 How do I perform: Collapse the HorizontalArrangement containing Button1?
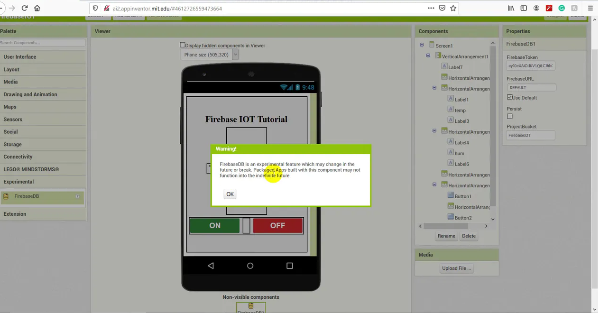point(434,184)
